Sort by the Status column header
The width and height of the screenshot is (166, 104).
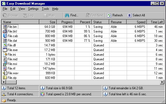(x=100, y=22)
